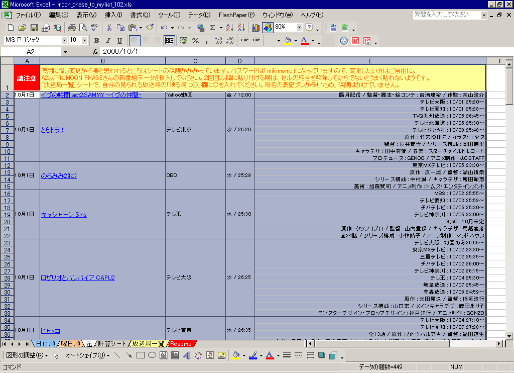
Task: Click the AutoSum sigma icon
Action: pyautogui.click(x=213, y=28)
